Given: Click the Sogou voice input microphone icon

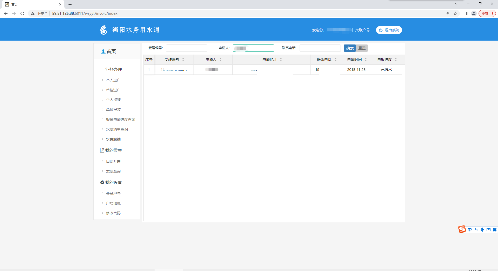Looking at the screenshot, I should (x=482, y=230).
